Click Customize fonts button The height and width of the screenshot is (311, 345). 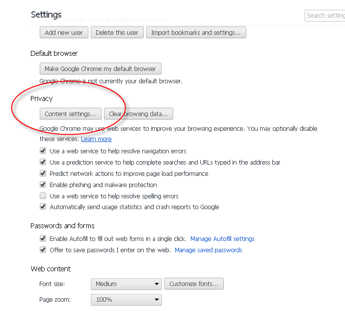click(194, 284)
